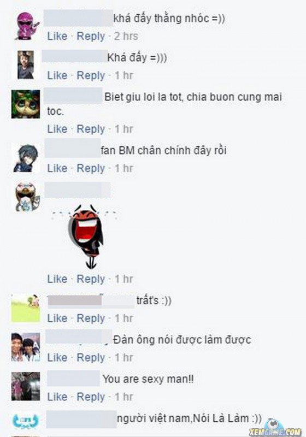Open the green field avatar profile
This screenshot has width=306, height=437.
pyautogui.click(x=26, y=308)
